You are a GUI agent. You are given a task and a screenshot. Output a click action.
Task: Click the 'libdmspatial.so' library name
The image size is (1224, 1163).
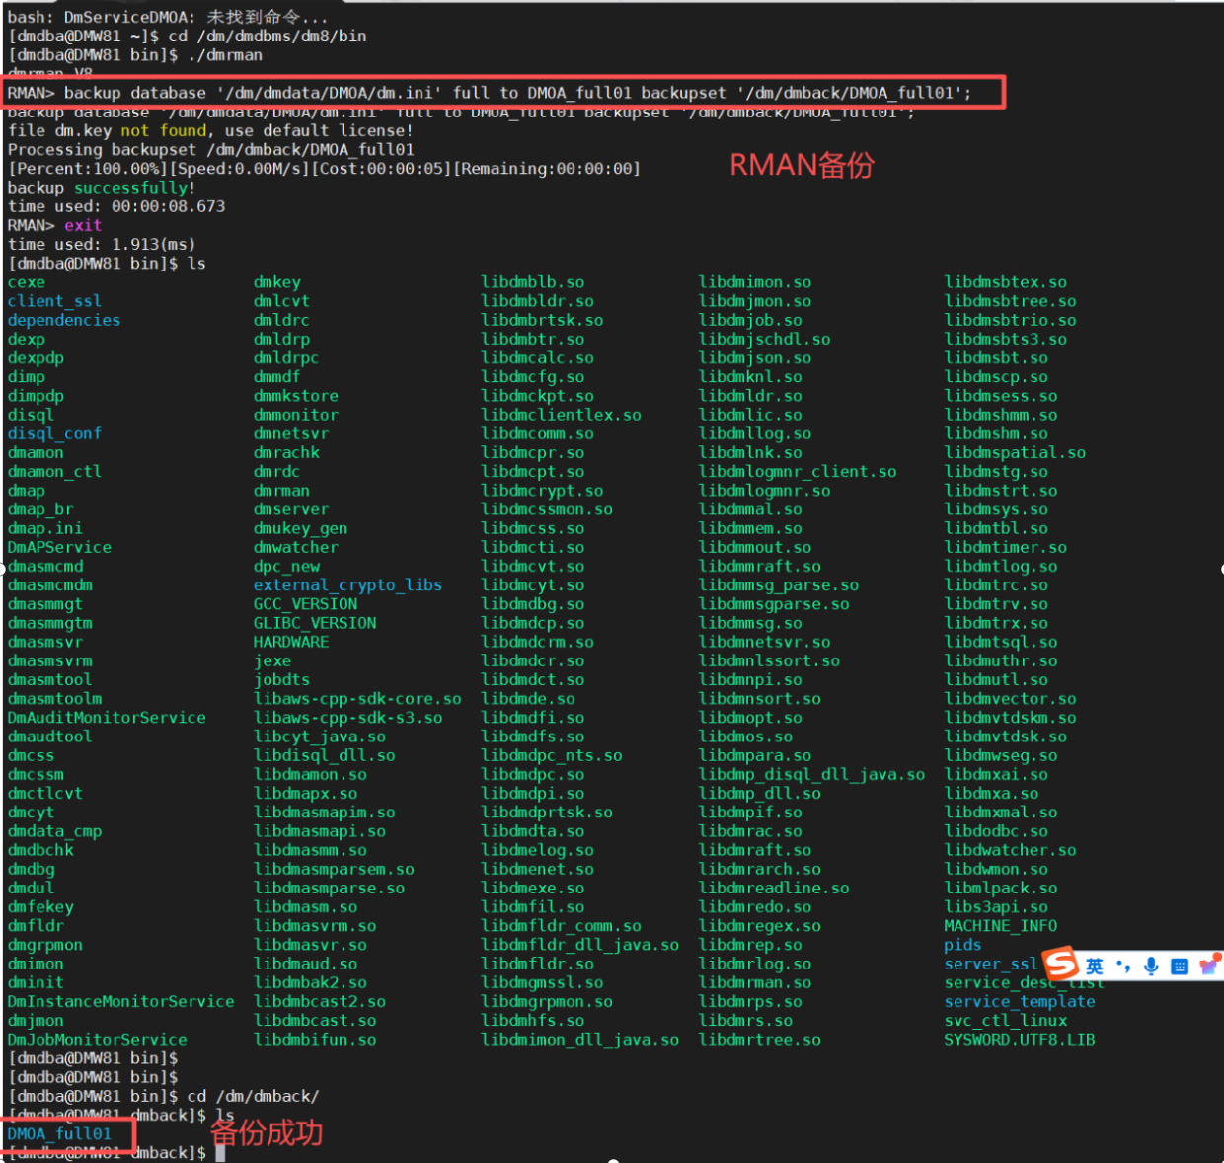[x=1015, y=452]
